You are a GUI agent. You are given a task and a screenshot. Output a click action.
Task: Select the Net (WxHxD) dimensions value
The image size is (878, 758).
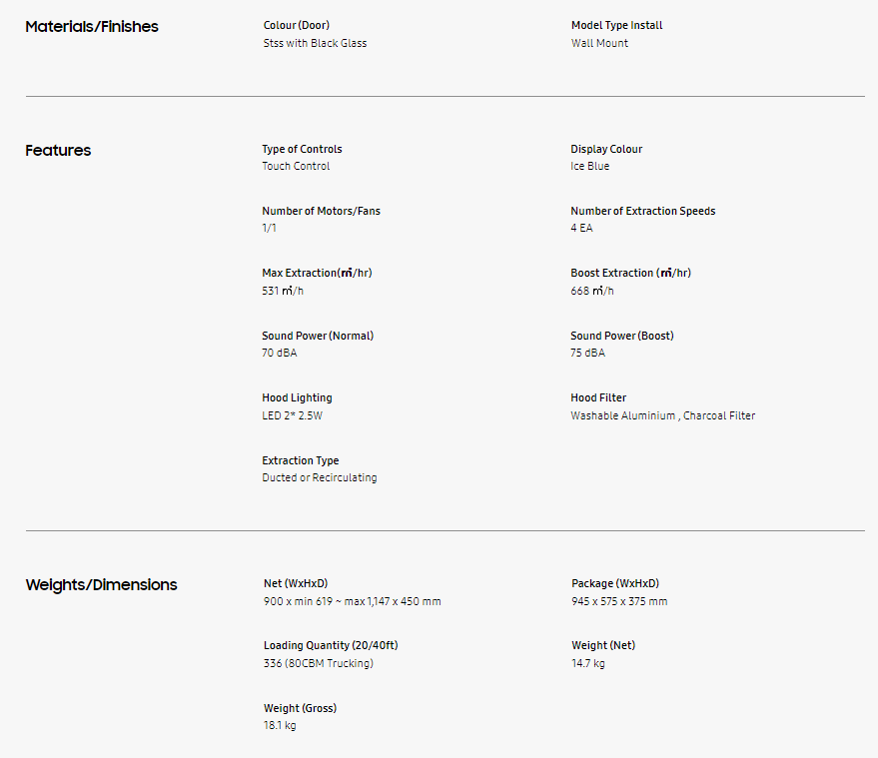(x=352, y=601)
